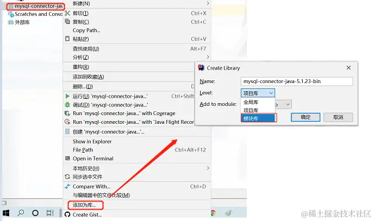
Task: Click the coverage shield run icon
Action: click(x=67, y=113)
